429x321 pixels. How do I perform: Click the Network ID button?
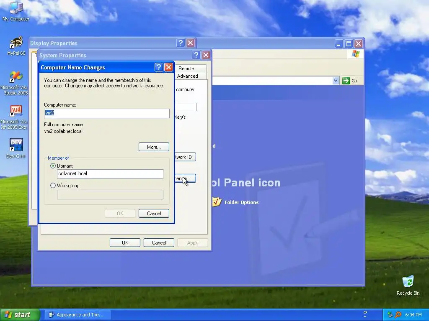pos(185,157)
